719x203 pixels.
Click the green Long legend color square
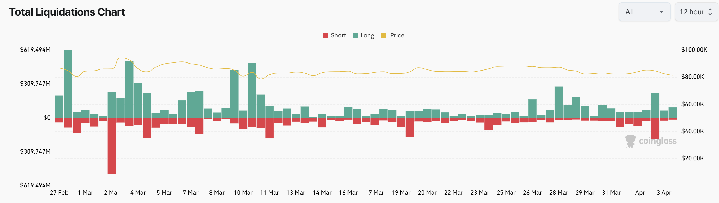coord(355,36)
